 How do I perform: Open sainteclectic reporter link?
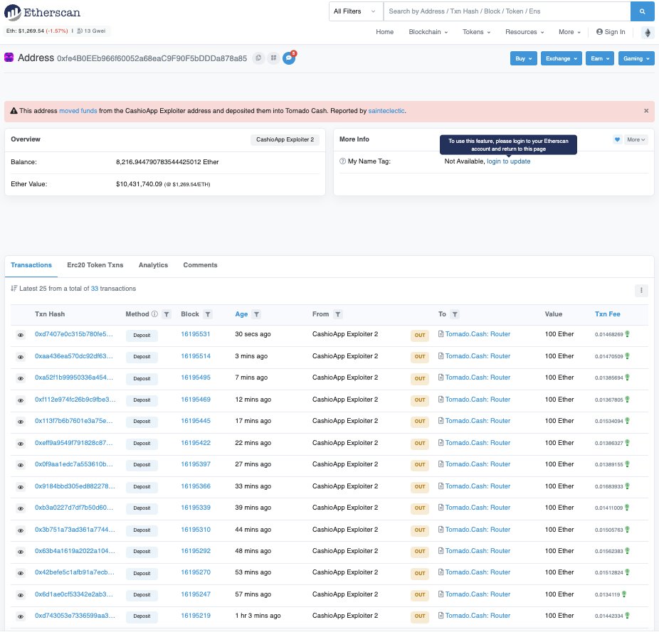386,111
